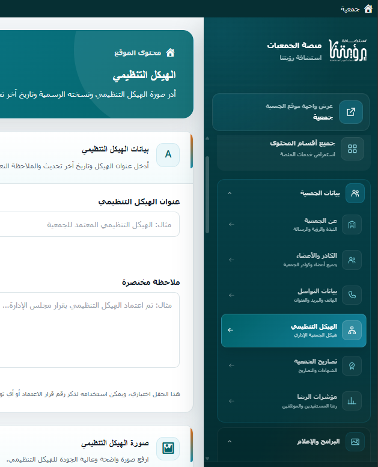The image size is (378, 467).
Task: Click the people icon of بيانات الجمعية
Action: [x=355, y=194]
